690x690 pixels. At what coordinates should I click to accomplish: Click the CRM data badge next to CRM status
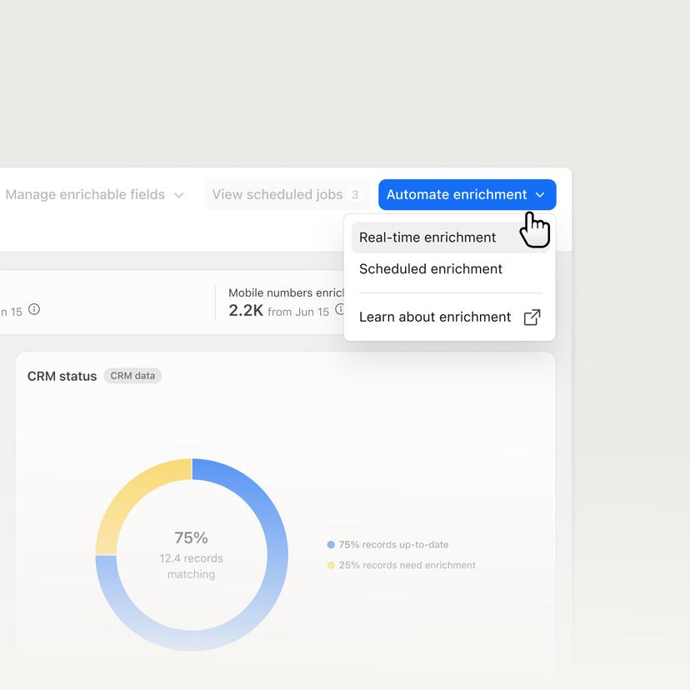pyautogui.click(x=132, y=376)
